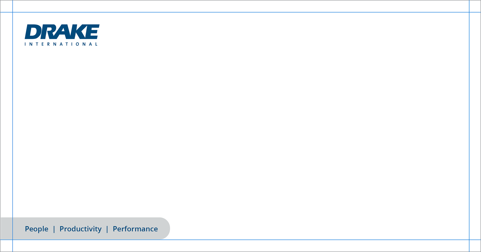This screenshot has width=481, height=252.
Task: Click the DRAKE logo wordmark
Action: coord(62,32)
